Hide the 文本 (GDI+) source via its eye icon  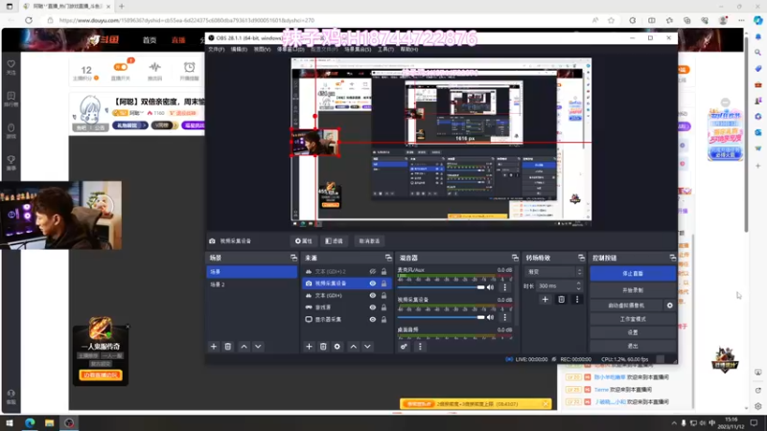373,296
